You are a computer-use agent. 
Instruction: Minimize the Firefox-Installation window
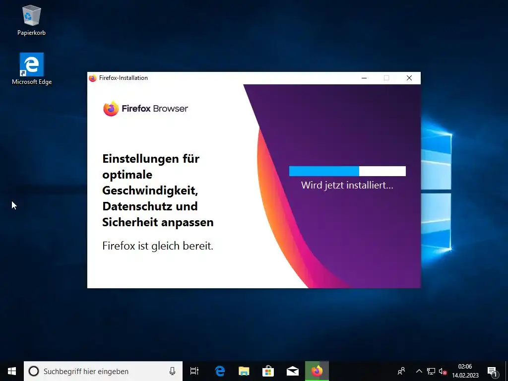[364, 78]
